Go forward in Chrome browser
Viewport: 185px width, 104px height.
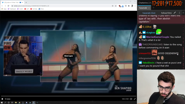[5, 6]
